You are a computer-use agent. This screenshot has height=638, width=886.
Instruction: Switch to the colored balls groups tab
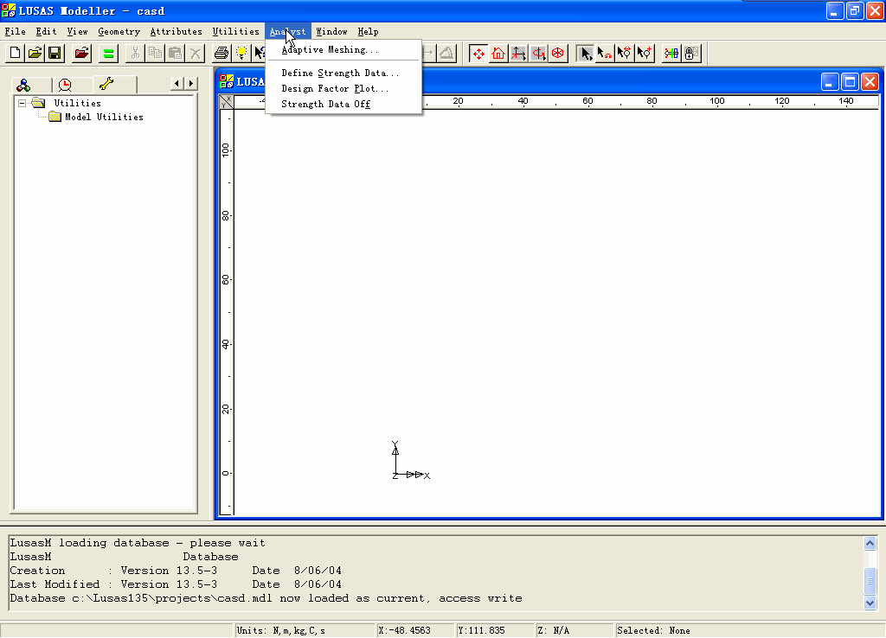coord(23,86)
